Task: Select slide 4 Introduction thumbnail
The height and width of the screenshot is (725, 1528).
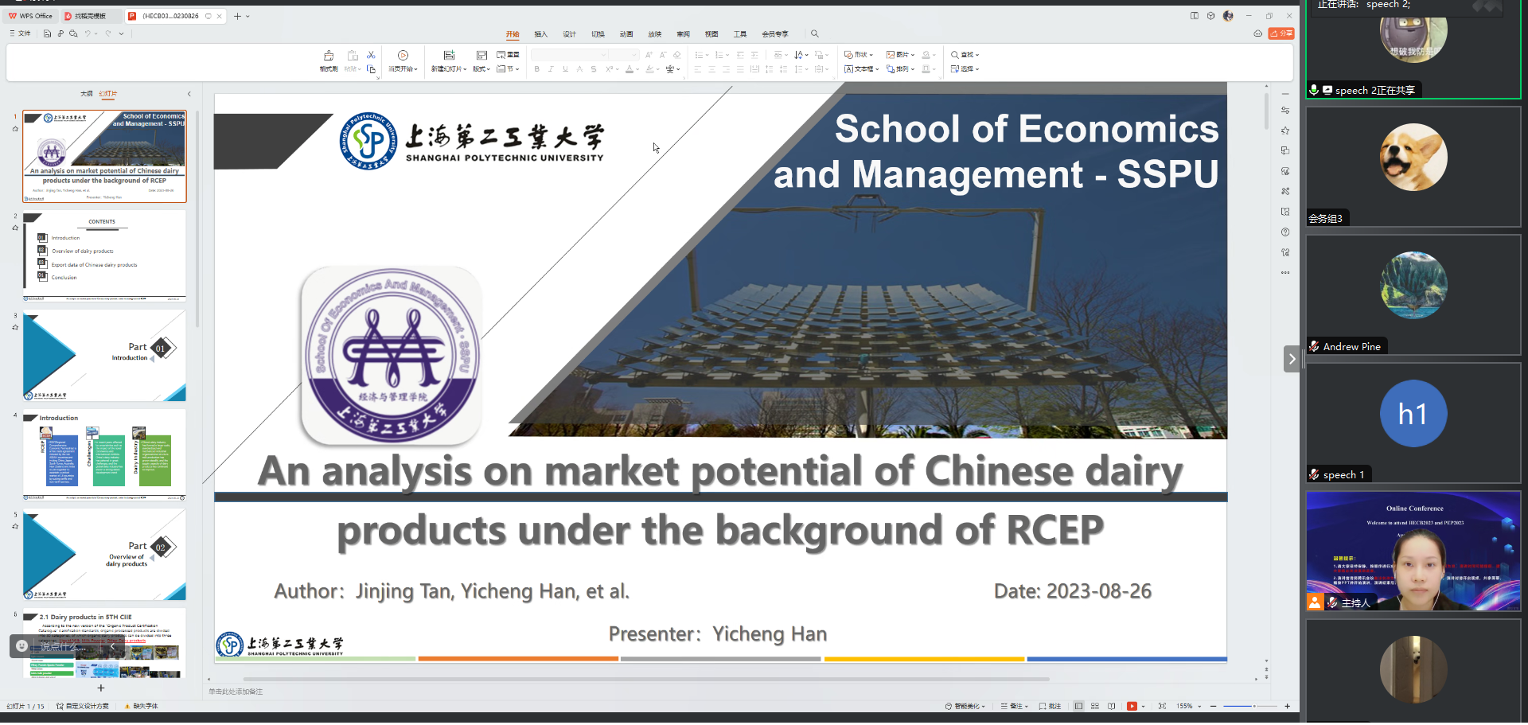Action: 104,454
